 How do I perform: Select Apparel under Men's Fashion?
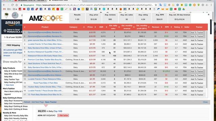point(7,94)
